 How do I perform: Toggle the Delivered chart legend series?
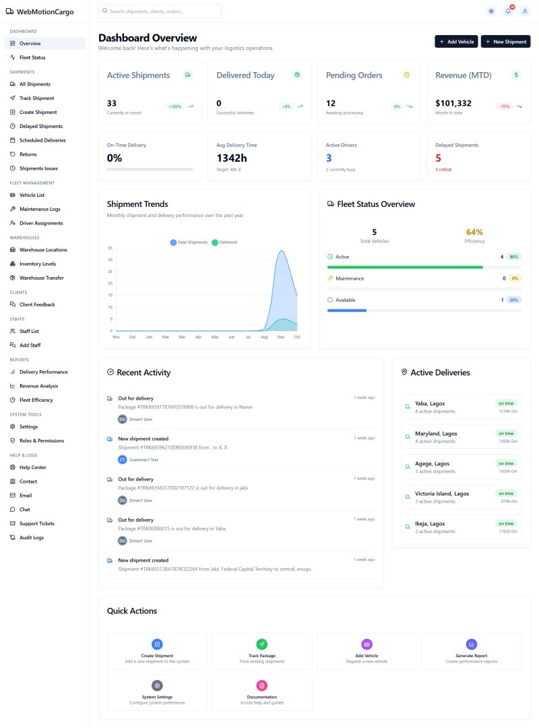224,242
